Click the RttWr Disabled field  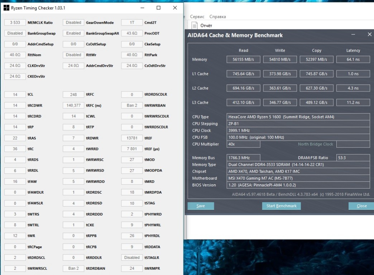pyautogui.click(x=73, y=54)
